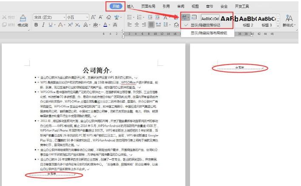Screen dimensions: 301x186
Task: Toggle Bold formatting
Action: (36, 25)
